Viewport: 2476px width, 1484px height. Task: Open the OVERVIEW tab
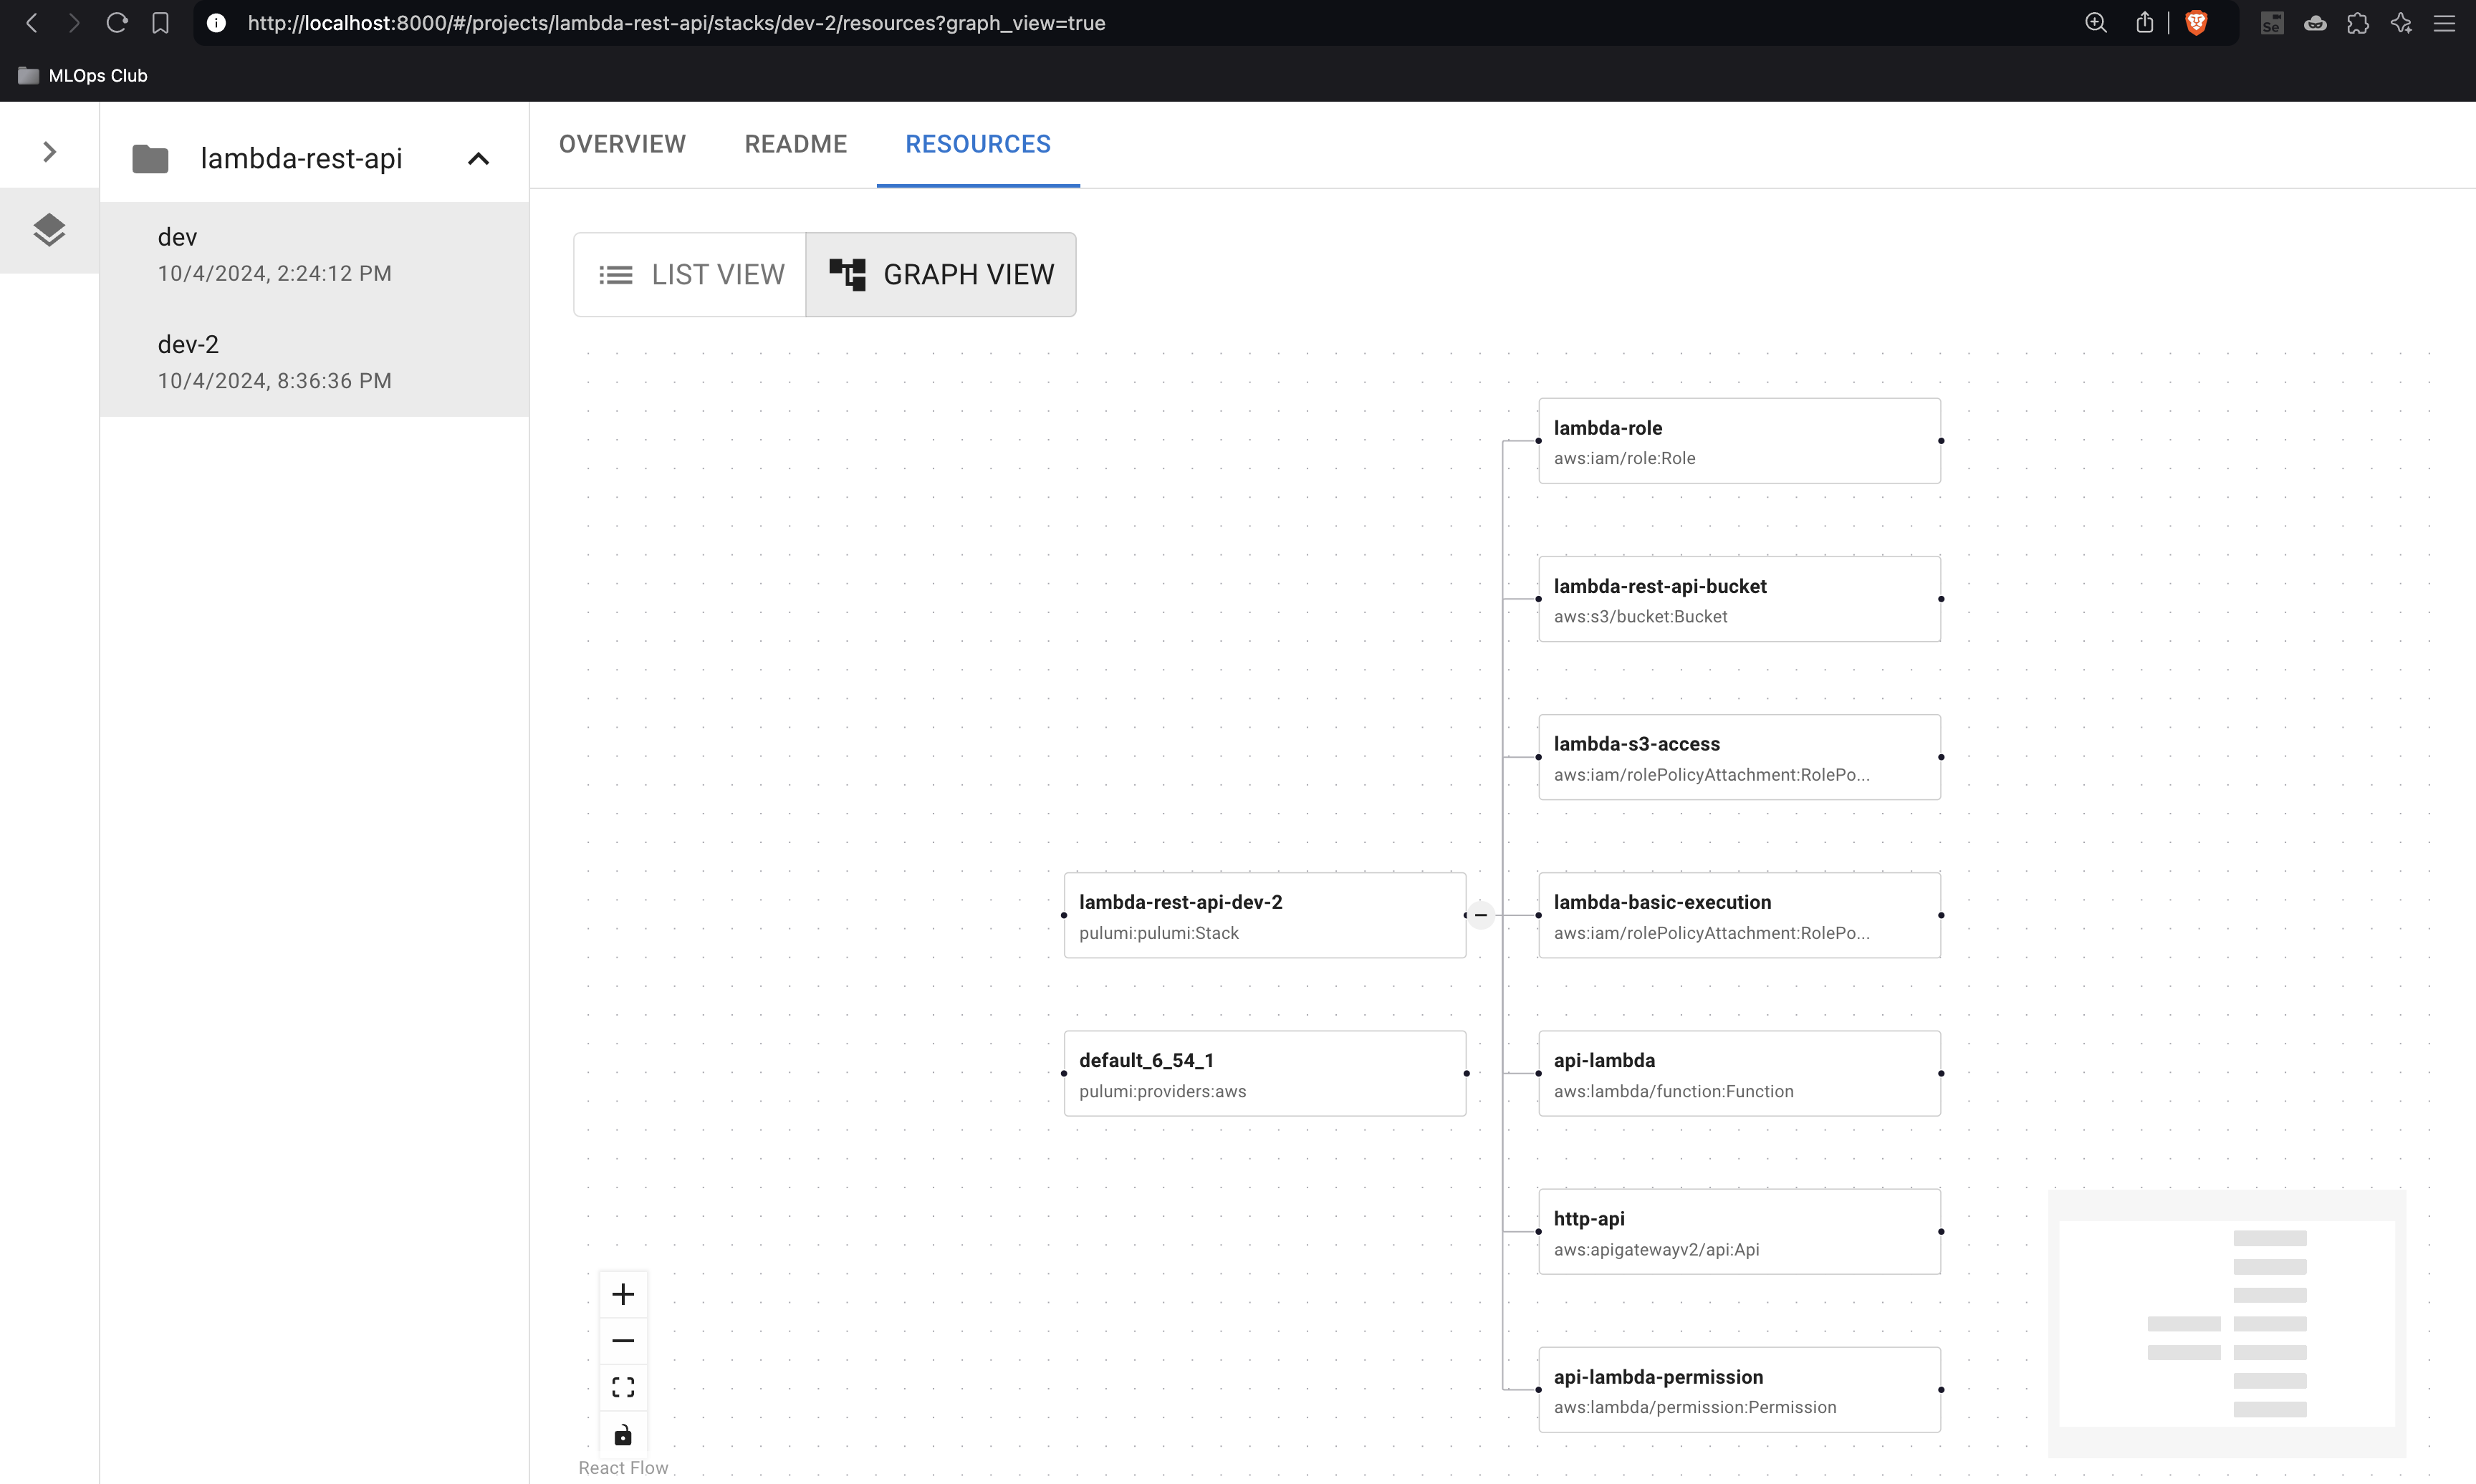tap(622, 144)
